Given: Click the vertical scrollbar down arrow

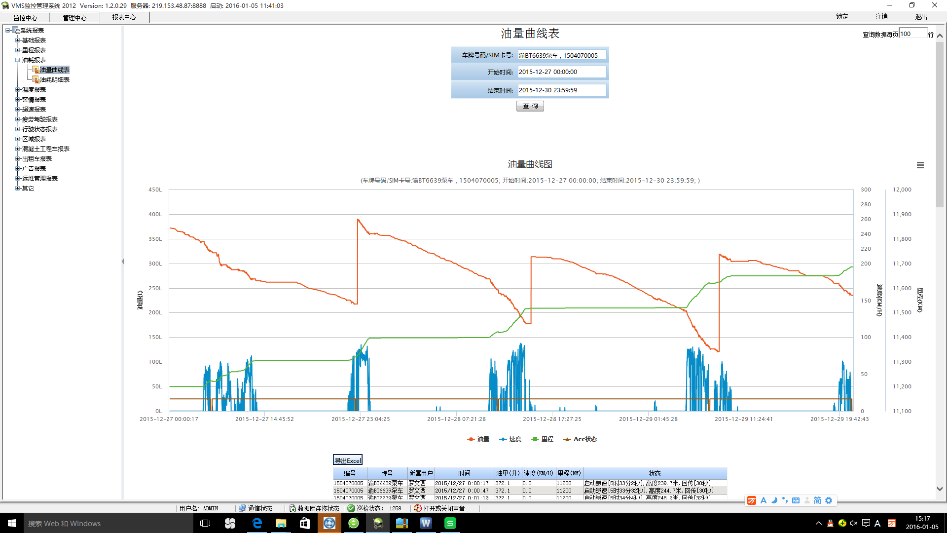Looking at the screenshot, I should coord(940,489).
